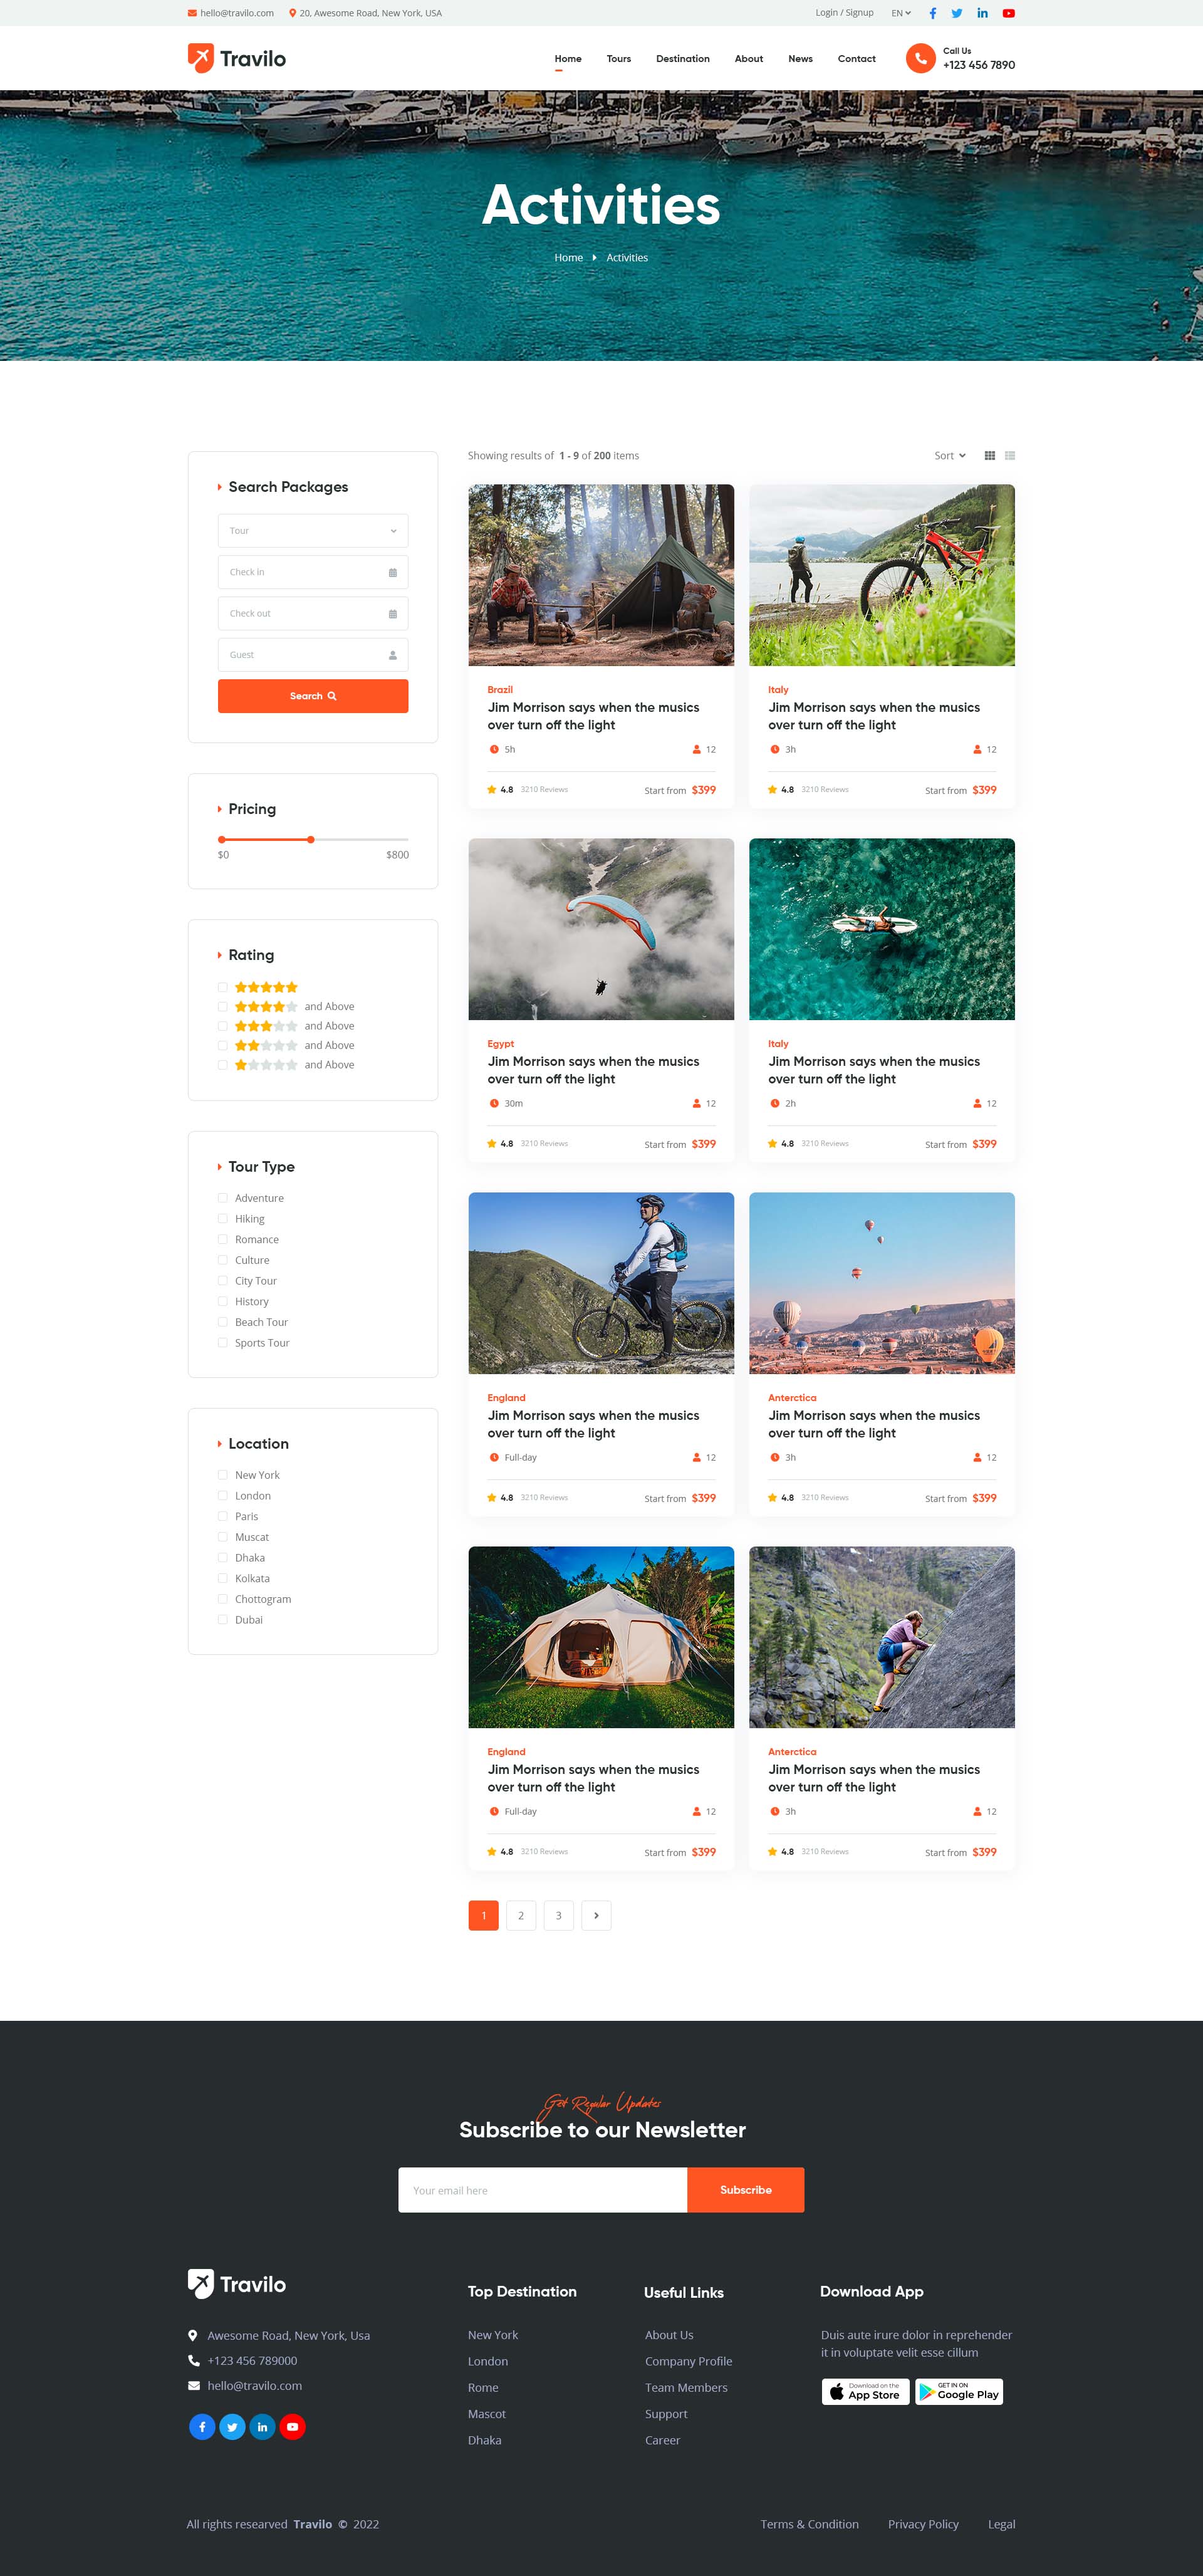Switch to list view layout icon

pyautogui.click(x=1010, y=456)
